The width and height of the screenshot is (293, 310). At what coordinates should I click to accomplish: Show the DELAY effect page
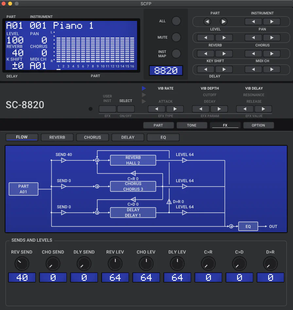128,137
